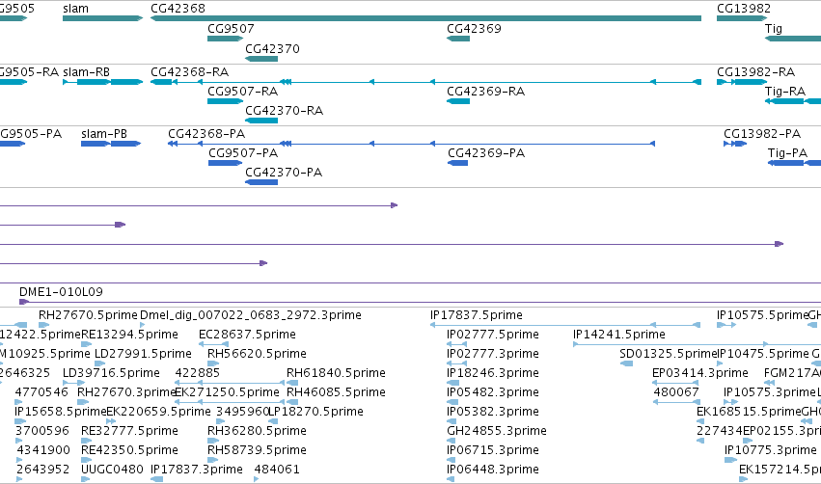Screen dimensions: 821x484
Task: Click the CG13982-PA protein label
Action: point(762,133)
